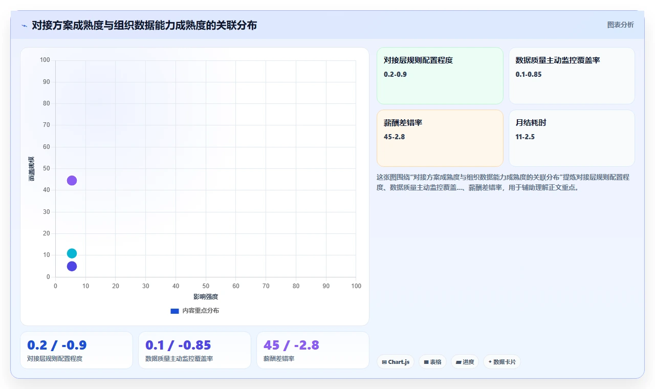
Task: Click 数据质量主动监控覆盖率 label under bottom stat
Action: 179,359
